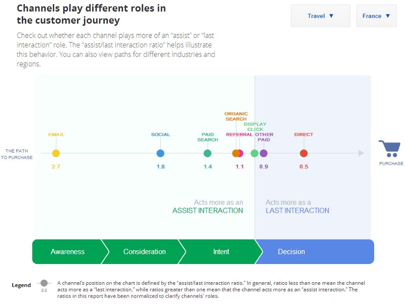Open the Travel industry dropdown
This screenshot has height=304, width=405.
click(320, 16)
